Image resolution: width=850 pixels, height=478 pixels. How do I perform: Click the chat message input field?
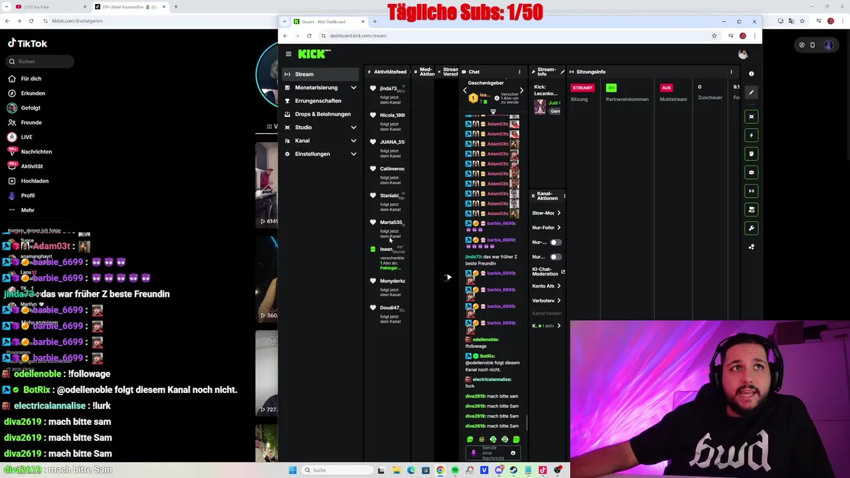coord(493,453)
